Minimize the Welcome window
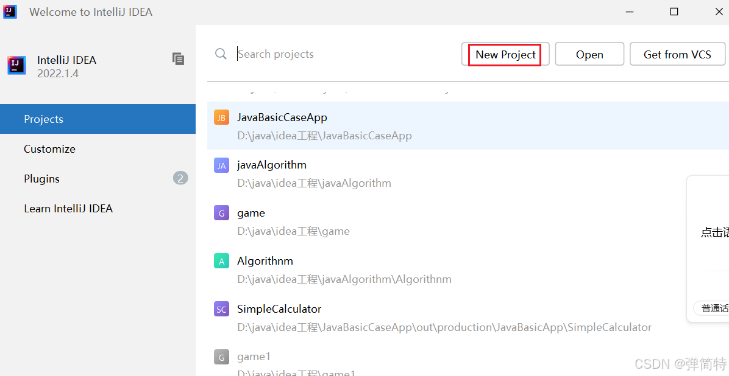The image size is (729, 376). tap(630, 12)
